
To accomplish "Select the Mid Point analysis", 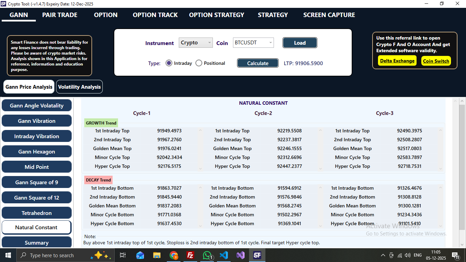I will 37,167.
